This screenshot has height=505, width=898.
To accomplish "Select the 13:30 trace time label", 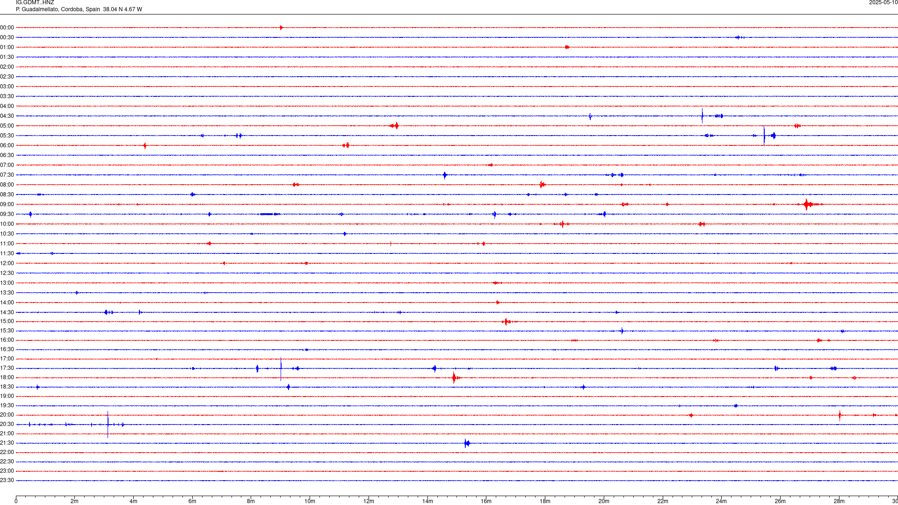I will click(x=7, y=293).
